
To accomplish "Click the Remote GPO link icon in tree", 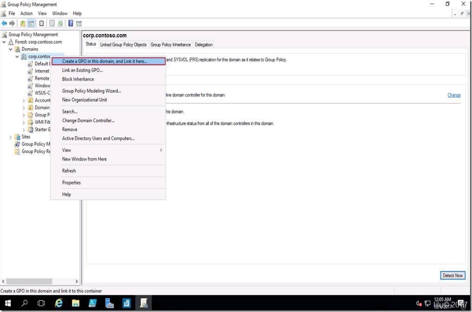I will click(x=30, y=78).
